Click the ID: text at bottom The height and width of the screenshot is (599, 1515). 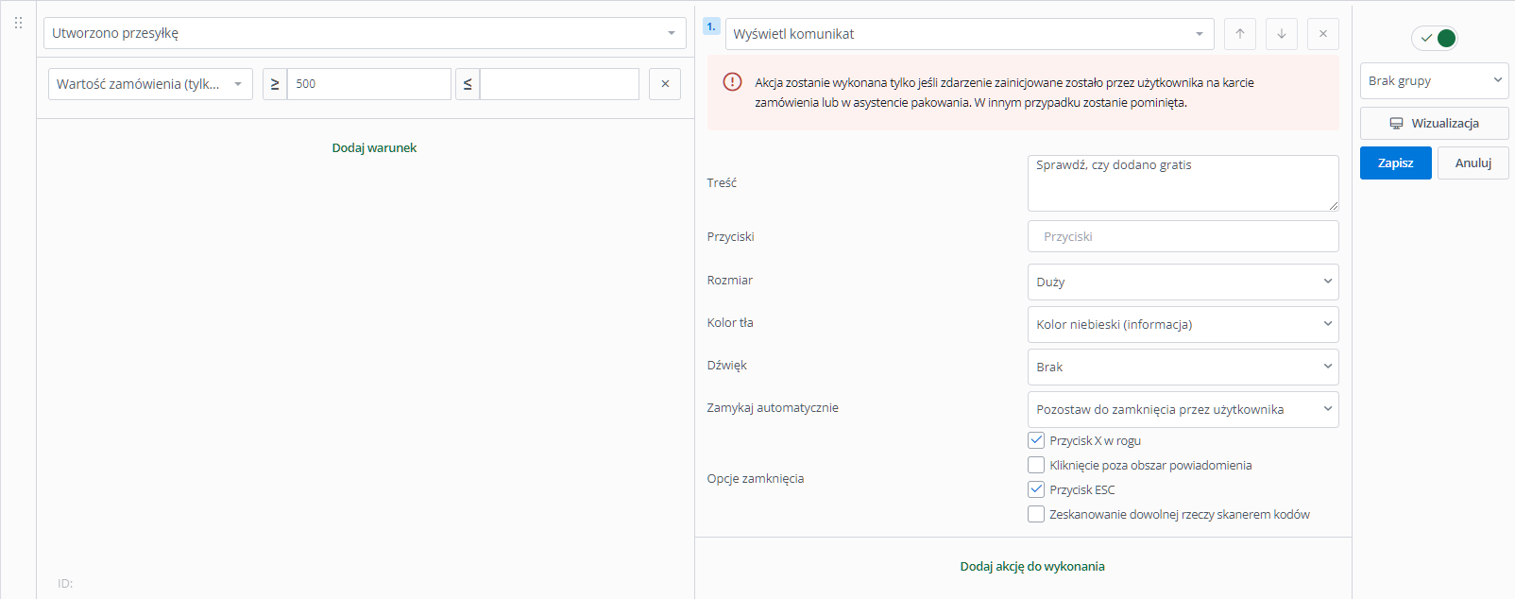pyautogui.click(x=65, y=583)
